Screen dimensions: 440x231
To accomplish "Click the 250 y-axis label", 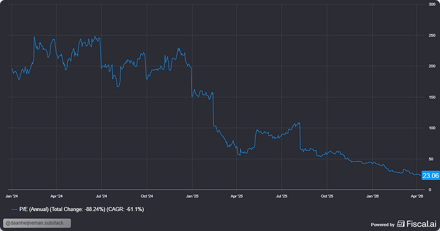I will [x=432, y=36].
